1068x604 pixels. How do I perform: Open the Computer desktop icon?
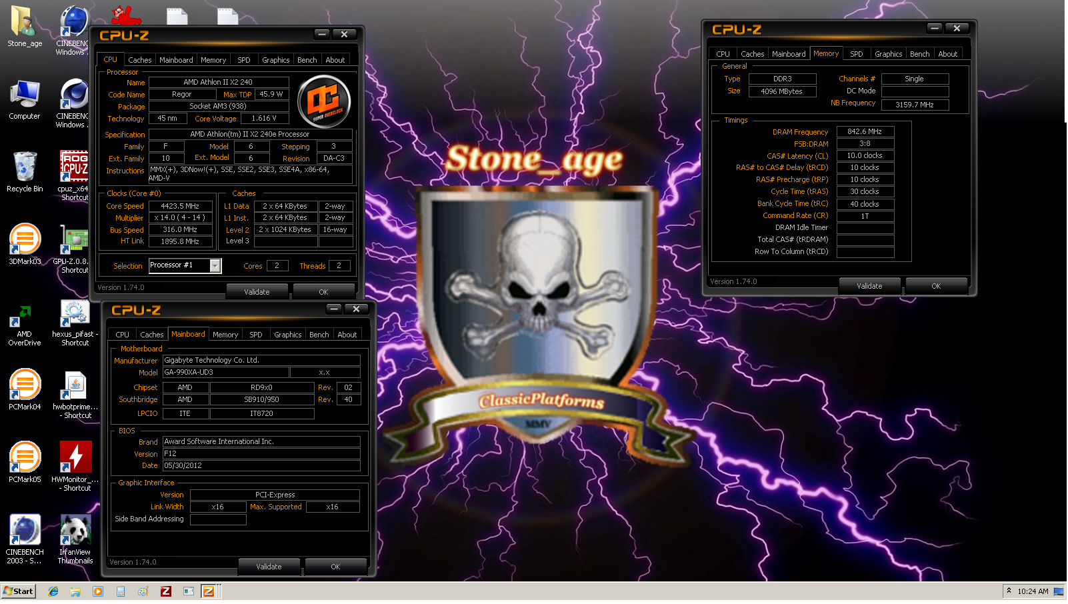pyautogui.click(x=24, y=100)
